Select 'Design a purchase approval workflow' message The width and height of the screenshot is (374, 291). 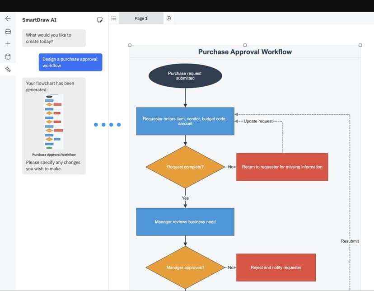70,62
